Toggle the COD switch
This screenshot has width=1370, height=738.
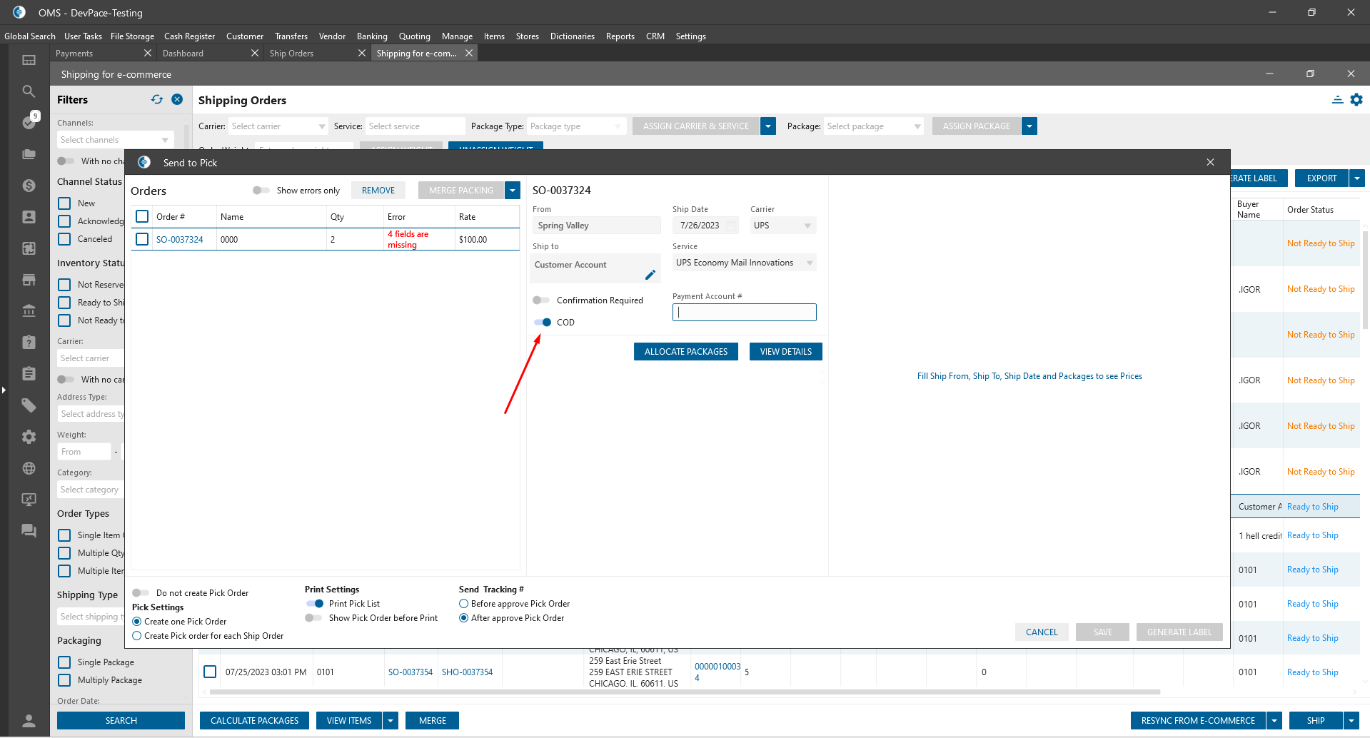[543, 322]
